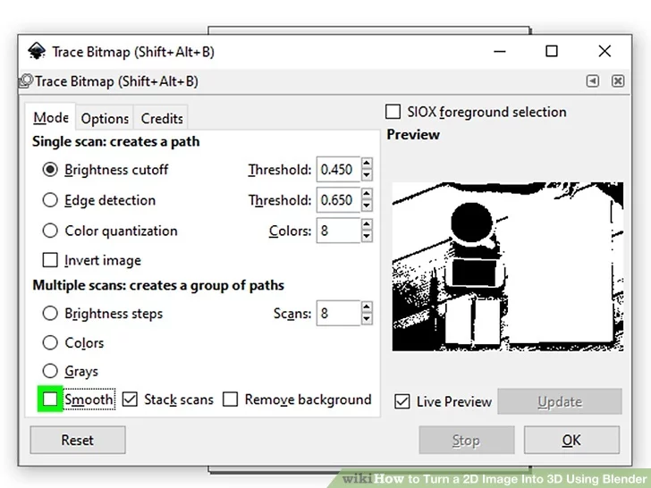Maximize the Trace Bitmap window
The height and width of the screenshot is (488, 651).
552,51
